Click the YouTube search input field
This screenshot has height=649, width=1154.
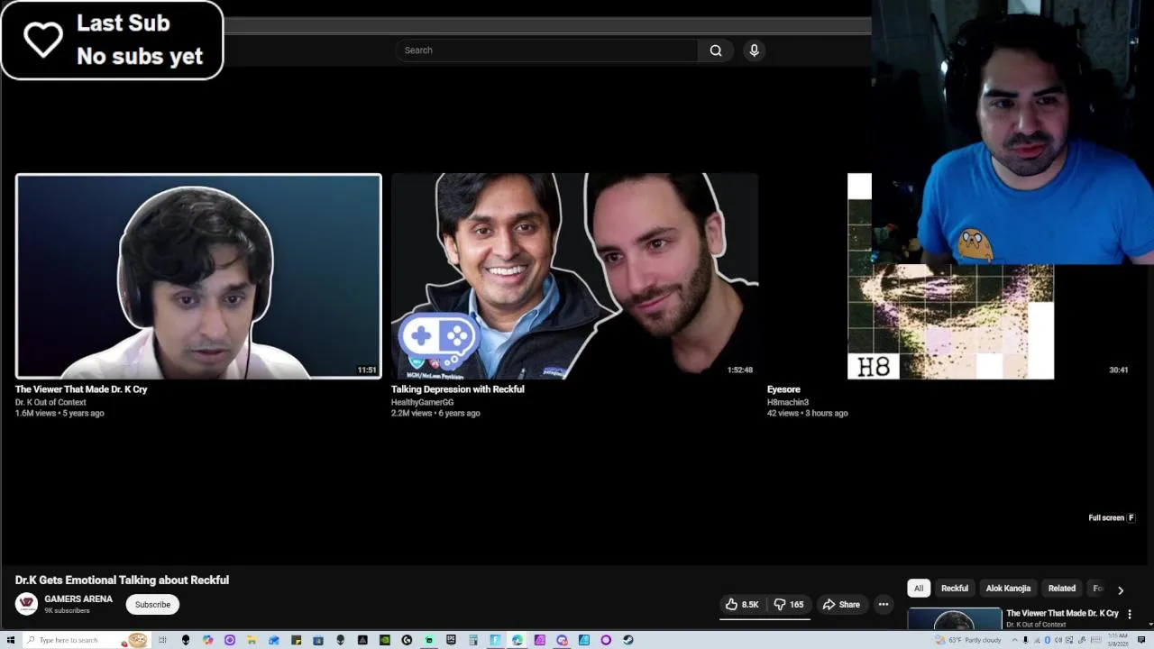546,50
